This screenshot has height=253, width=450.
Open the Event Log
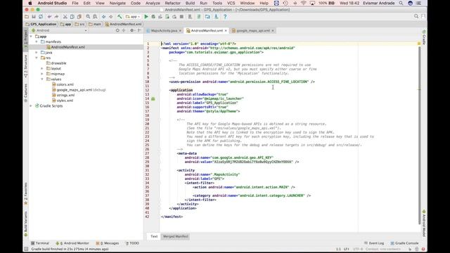374,243
